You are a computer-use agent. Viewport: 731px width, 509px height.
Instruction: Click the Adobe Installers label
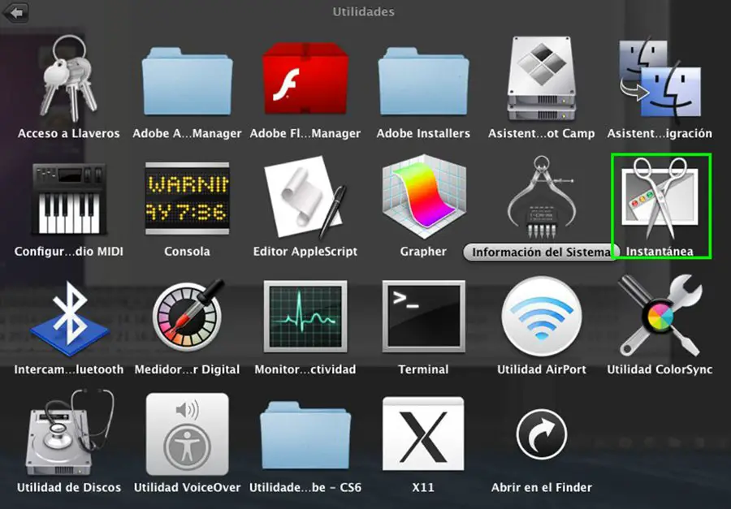tap(423, 134)
